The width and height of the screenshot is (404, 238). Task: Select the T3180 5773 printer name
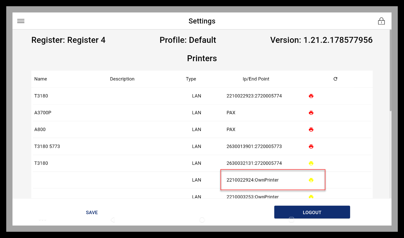coord(47,146)
